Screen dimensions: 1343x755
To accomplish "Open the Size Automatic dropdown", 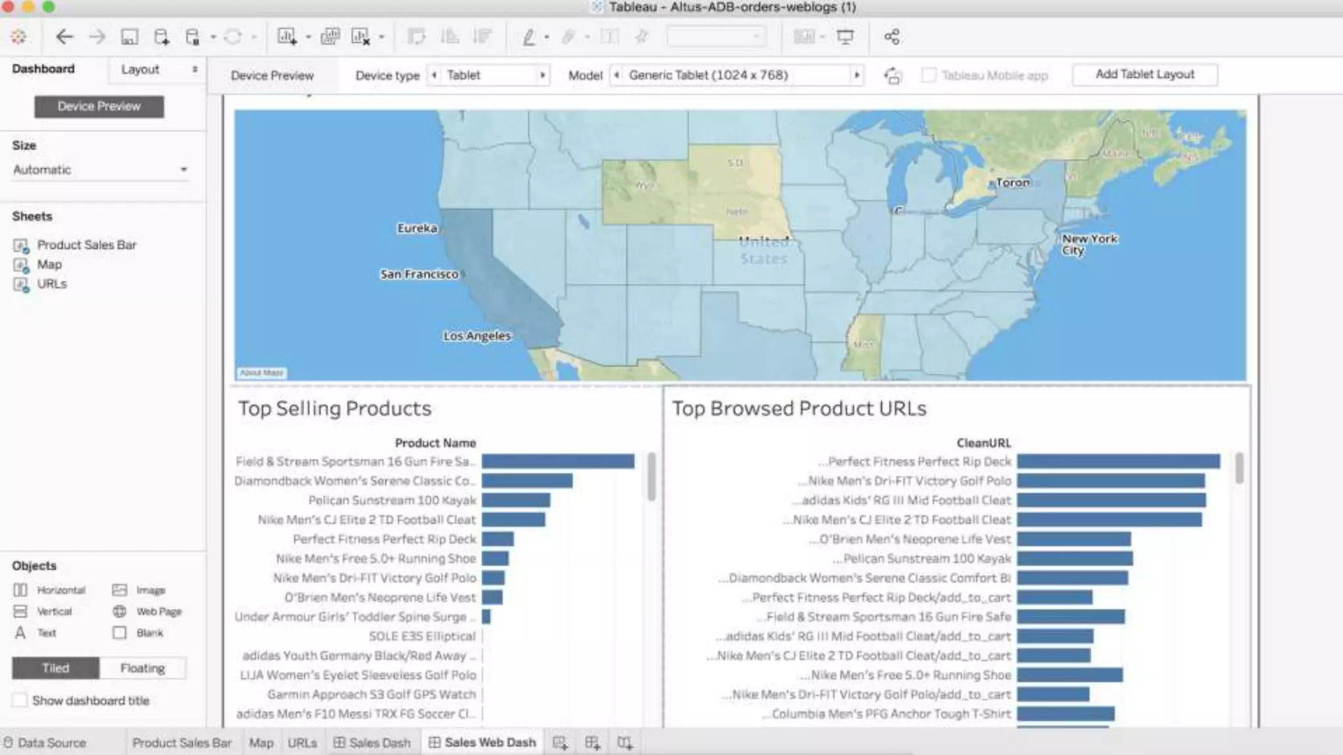I will pyautogui.click(x=100, y=170).
